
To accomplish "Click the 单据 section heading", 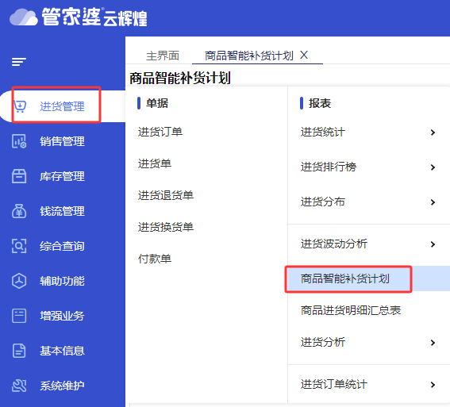I will click(157, 103).
